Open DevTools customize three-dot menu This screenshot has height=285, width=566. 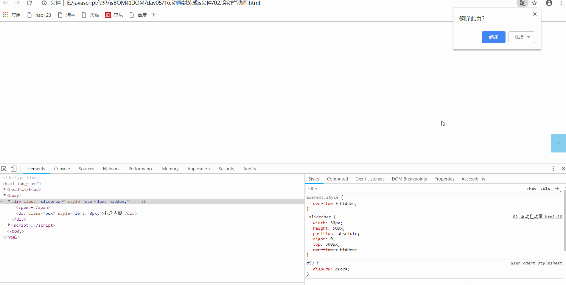[x=553, y=169]
